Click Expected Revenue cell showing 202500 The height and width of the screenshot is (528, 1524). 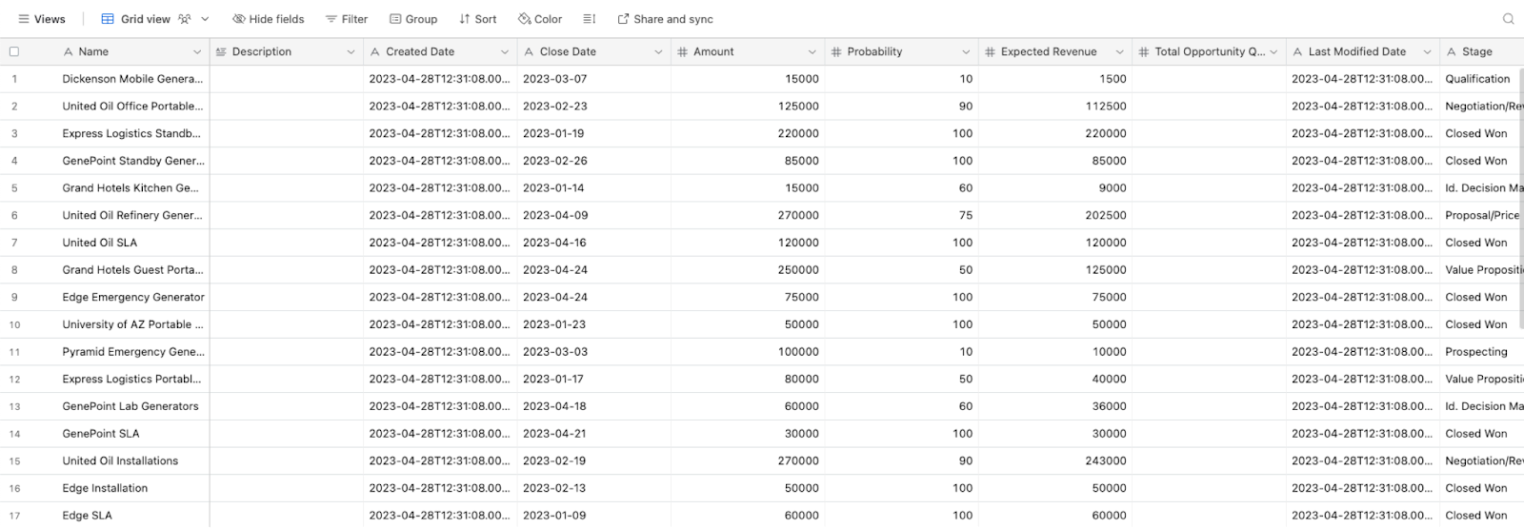[x=1055, y=215]
